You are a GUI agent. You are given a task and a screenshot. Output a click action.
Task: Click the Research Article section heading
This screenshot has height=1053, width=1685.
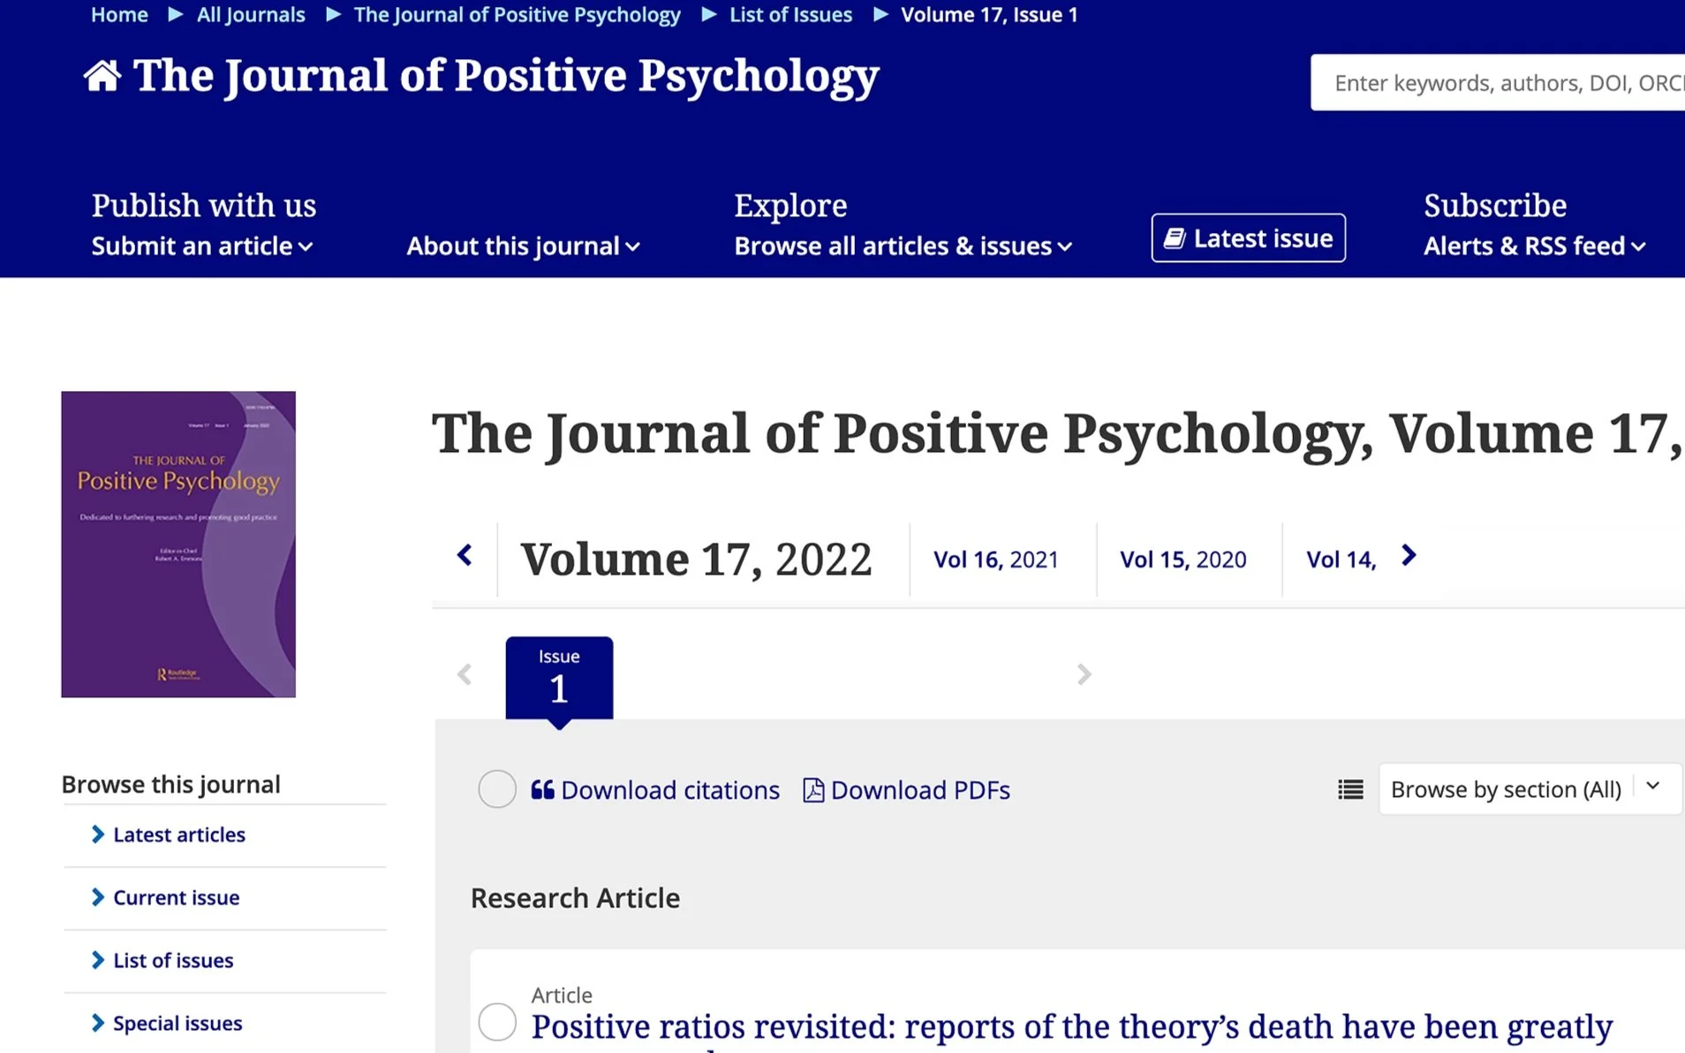(575, 898)
